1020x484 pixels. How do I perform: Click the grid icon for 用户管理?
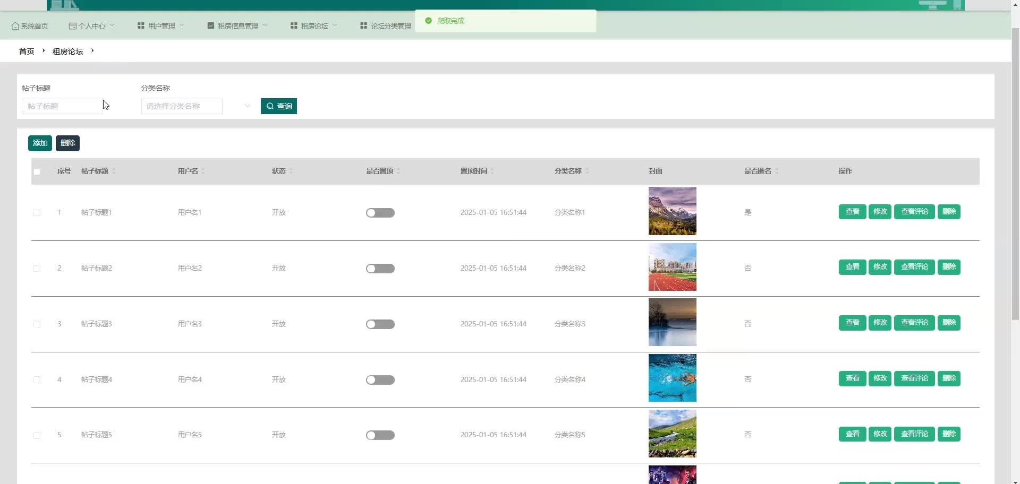[141, 25]
